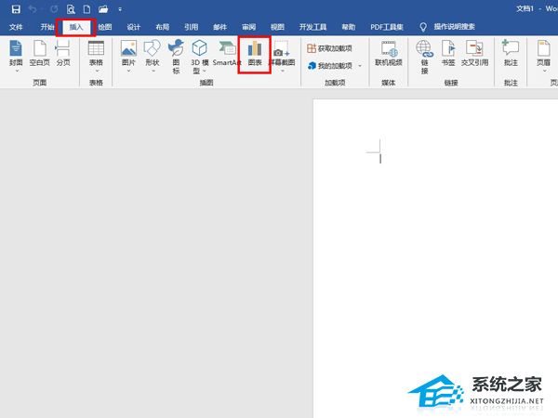Open the 形状 shapes gallery
The image size is (558, 418).
(153, 56)
